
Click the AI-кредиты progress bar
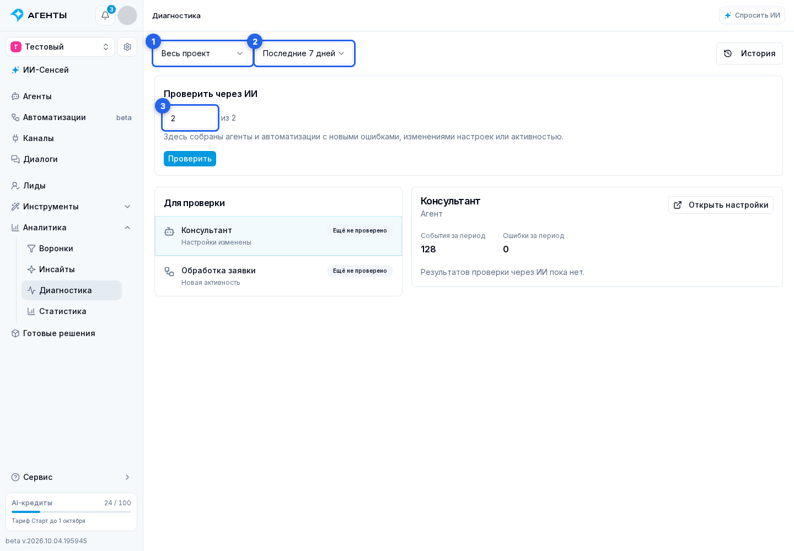click(72, 512)
